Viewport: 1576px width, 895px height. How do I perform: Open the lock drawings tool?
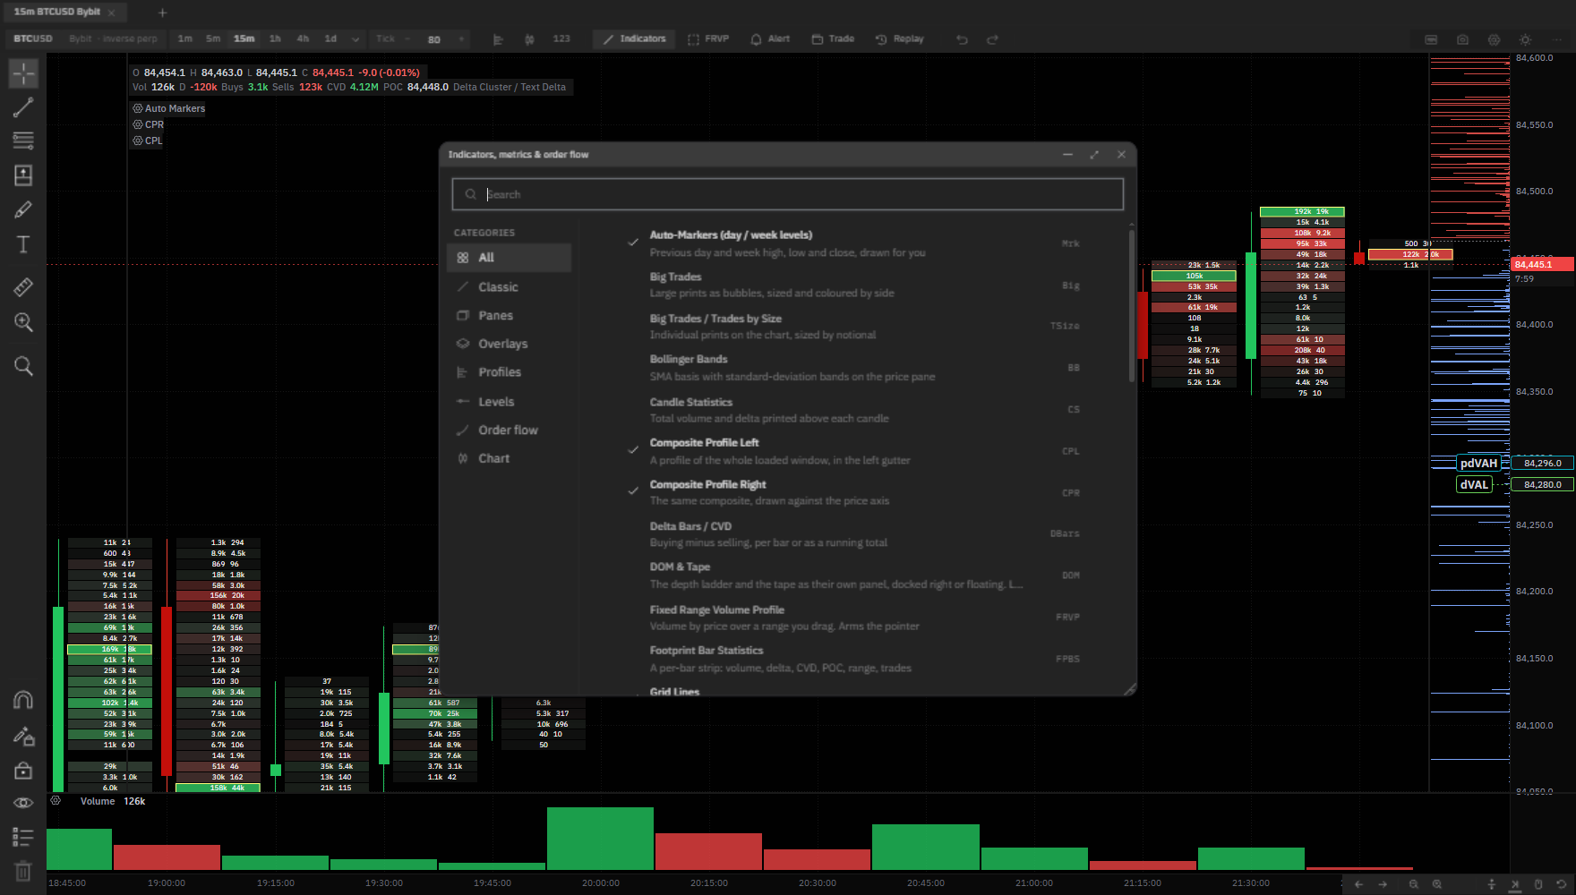(23, 770)
